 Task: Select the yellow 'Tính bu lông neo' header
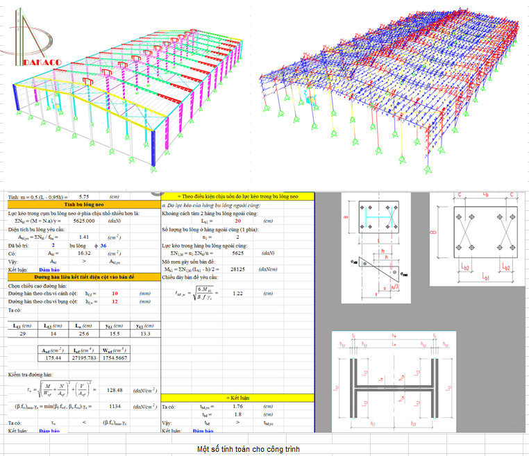pyautogui.click(x=81, y=204)
